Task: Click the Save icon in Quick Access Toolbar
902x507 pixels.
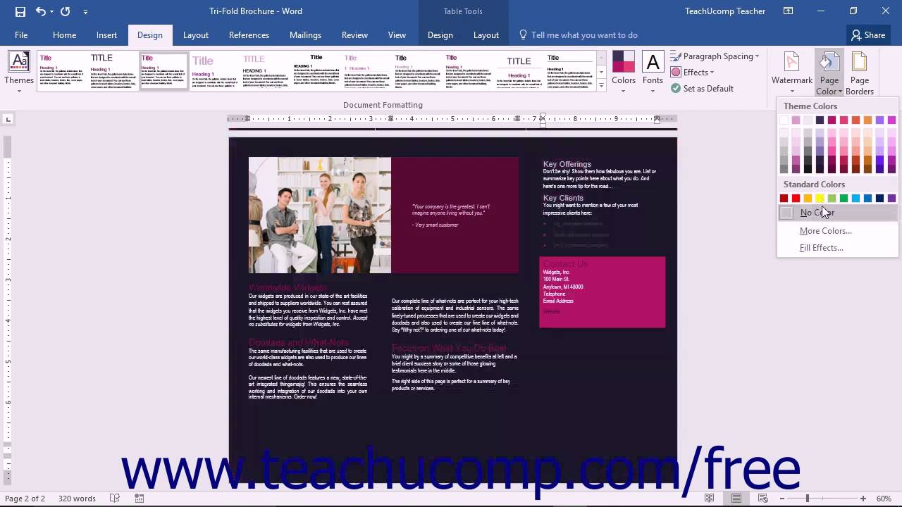Action: click(x=20, y=11)
